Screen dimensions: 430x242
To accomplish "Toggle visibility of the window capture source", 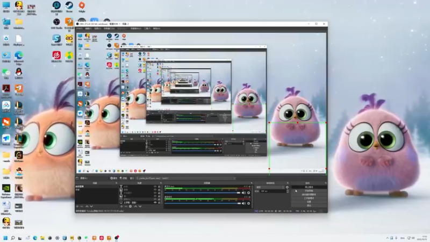I will pyautogui.click(x=155, y=199).
